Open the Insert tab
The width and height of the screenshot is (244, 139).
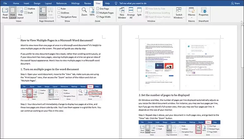[26, 3]
